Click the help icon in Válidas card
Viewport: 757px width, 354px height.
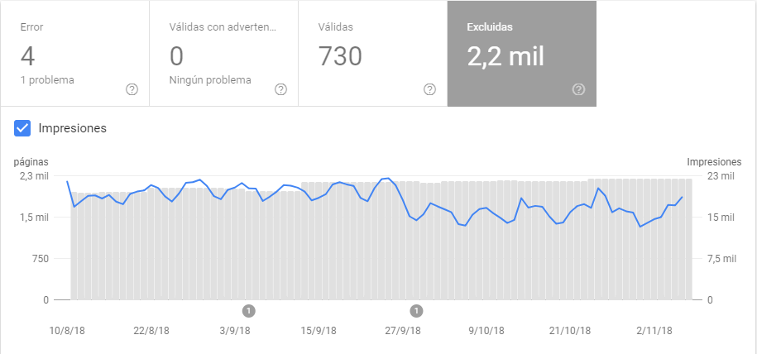pyautogui.click(x=429, y=89)
